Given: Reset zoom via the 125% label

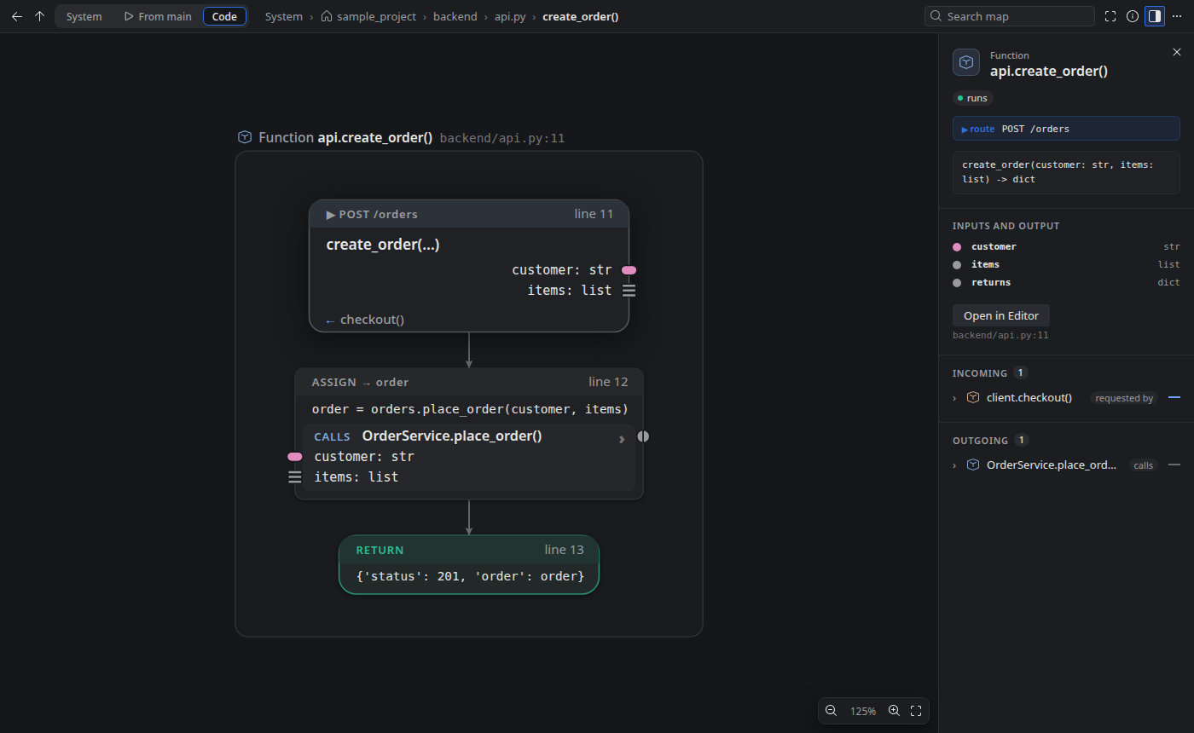Looking at the screenshot, I should point(862,711).
